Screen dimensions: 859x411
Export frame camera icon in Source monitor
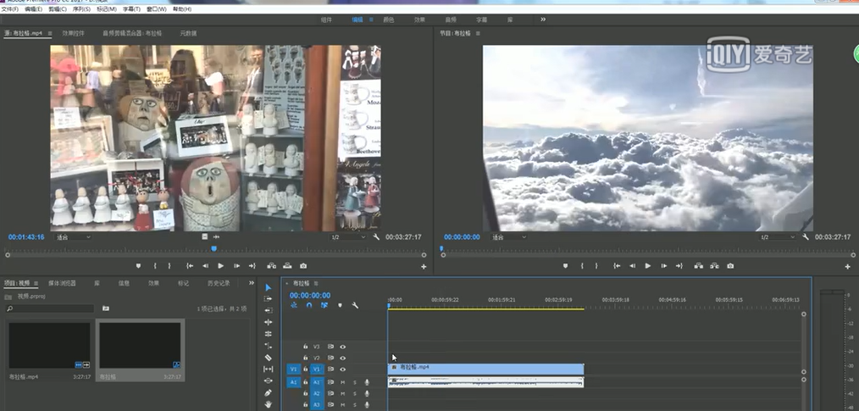tap(303, 266)
